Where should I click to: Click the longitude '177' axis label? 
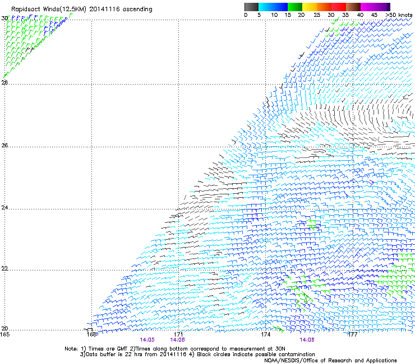[352, 334]
